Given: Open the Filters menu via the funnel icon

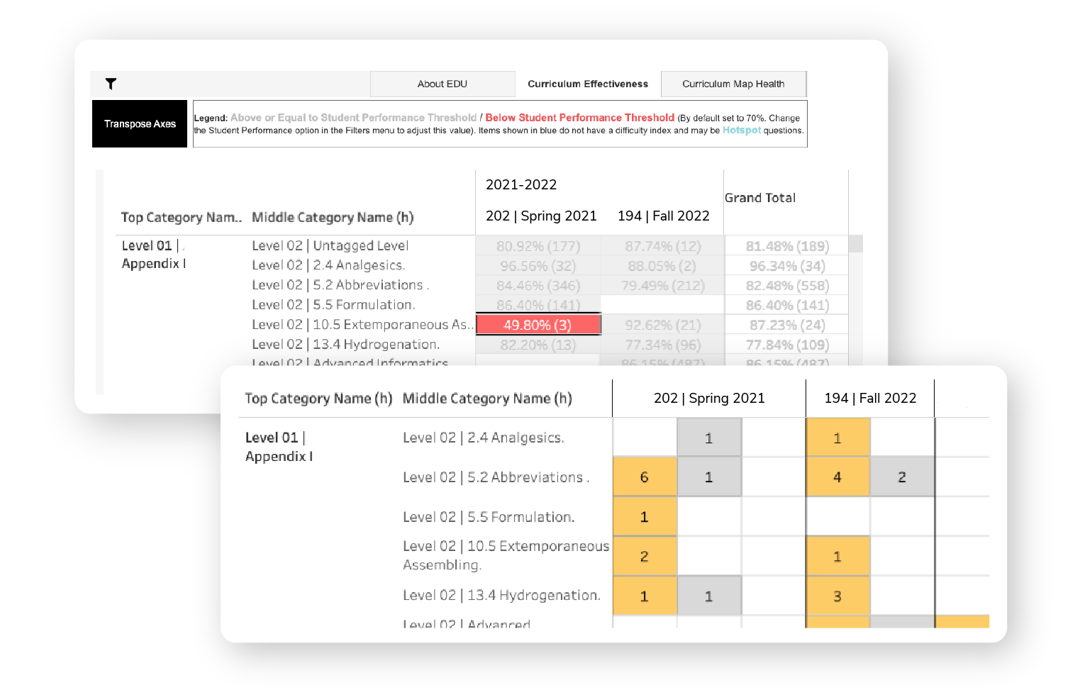Looking at the screenshot, I should [x=111, y=84].
